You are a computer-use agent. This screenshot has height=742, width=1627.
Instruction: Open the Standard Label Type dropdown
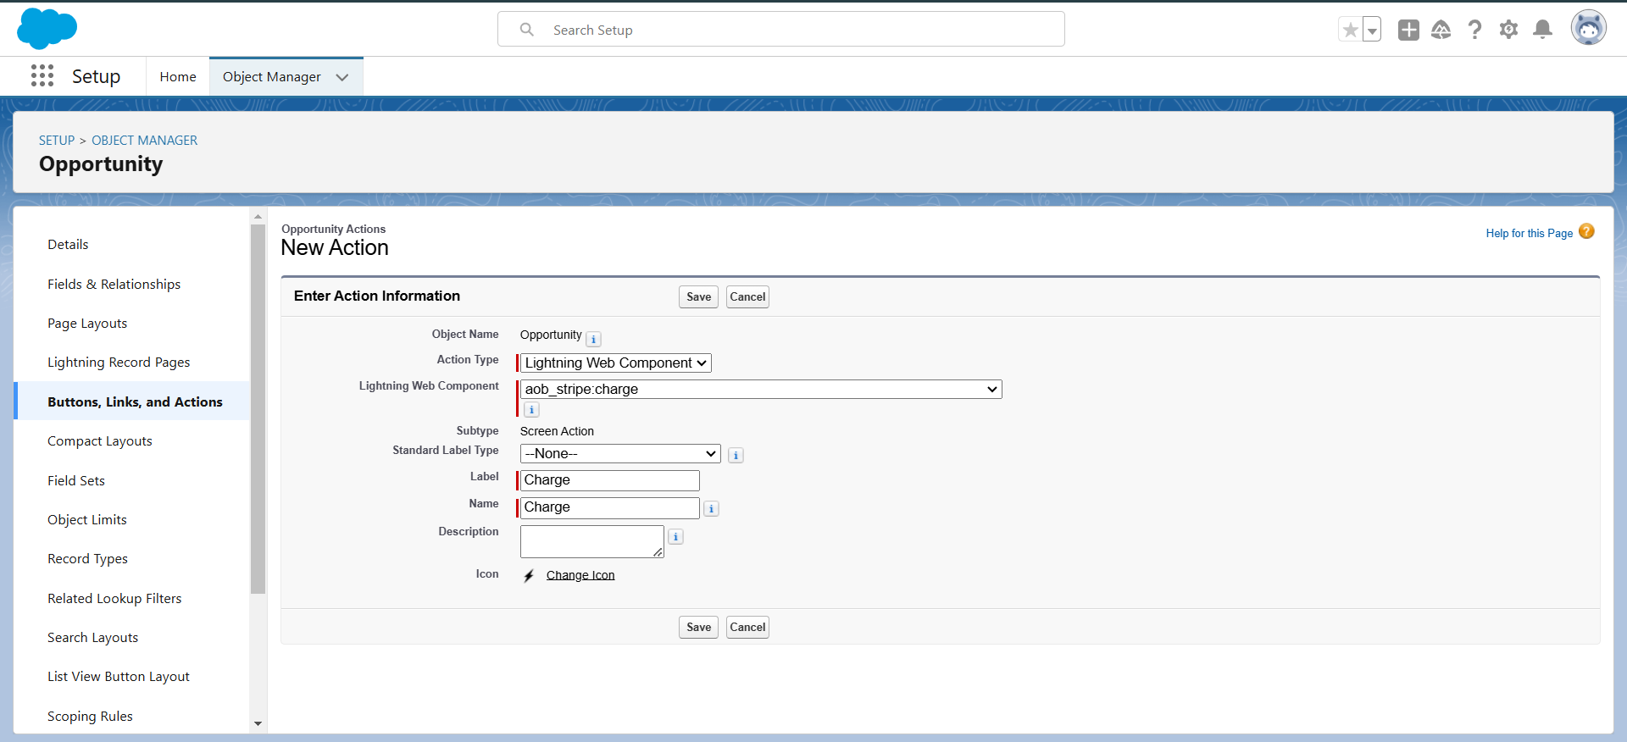coord(620,453)
